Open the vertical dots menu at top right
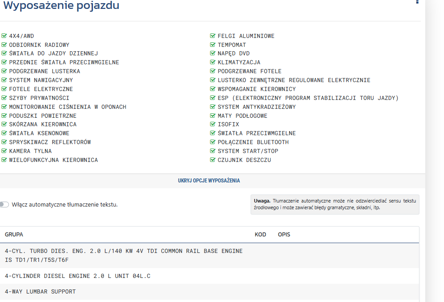 tap(417, 2)
